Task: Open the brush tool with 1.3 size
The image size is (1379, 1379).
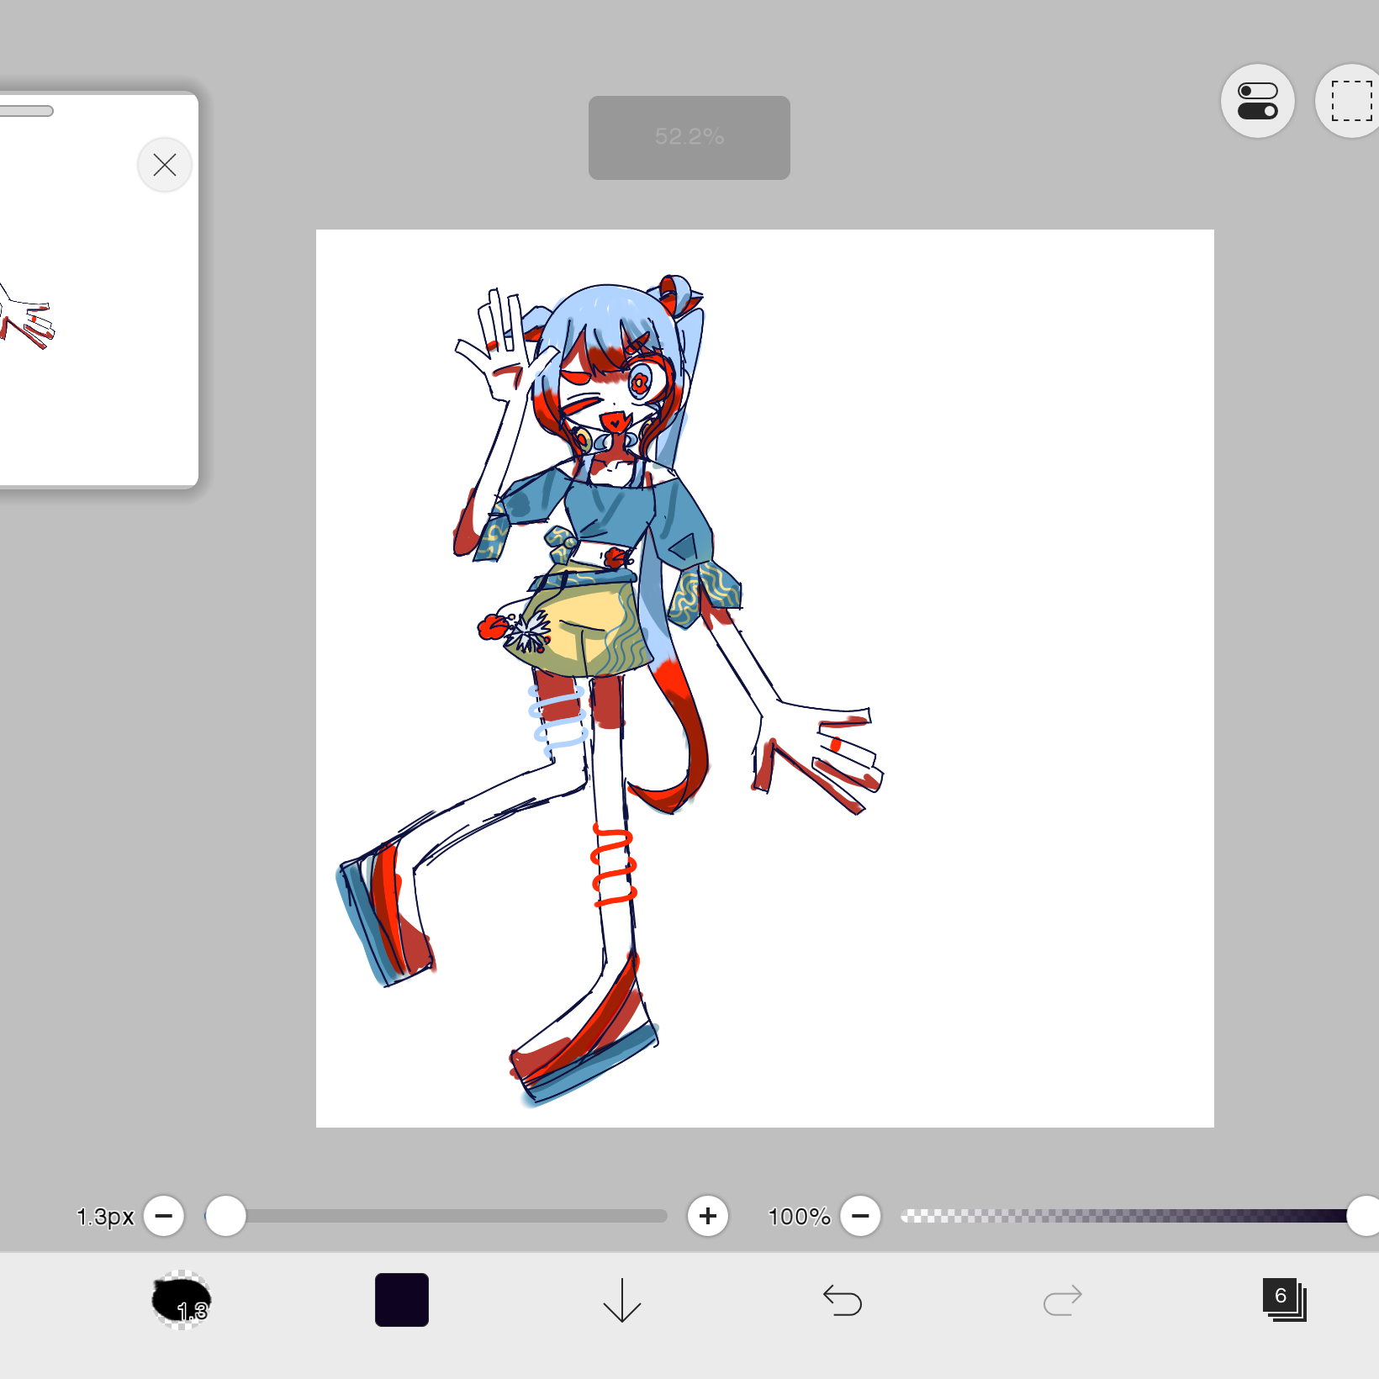Action: (181, 1300)
